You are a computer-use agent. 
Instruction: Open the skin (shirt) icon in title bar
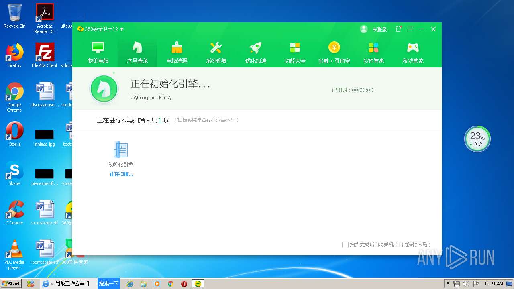(x=398, y=29)
